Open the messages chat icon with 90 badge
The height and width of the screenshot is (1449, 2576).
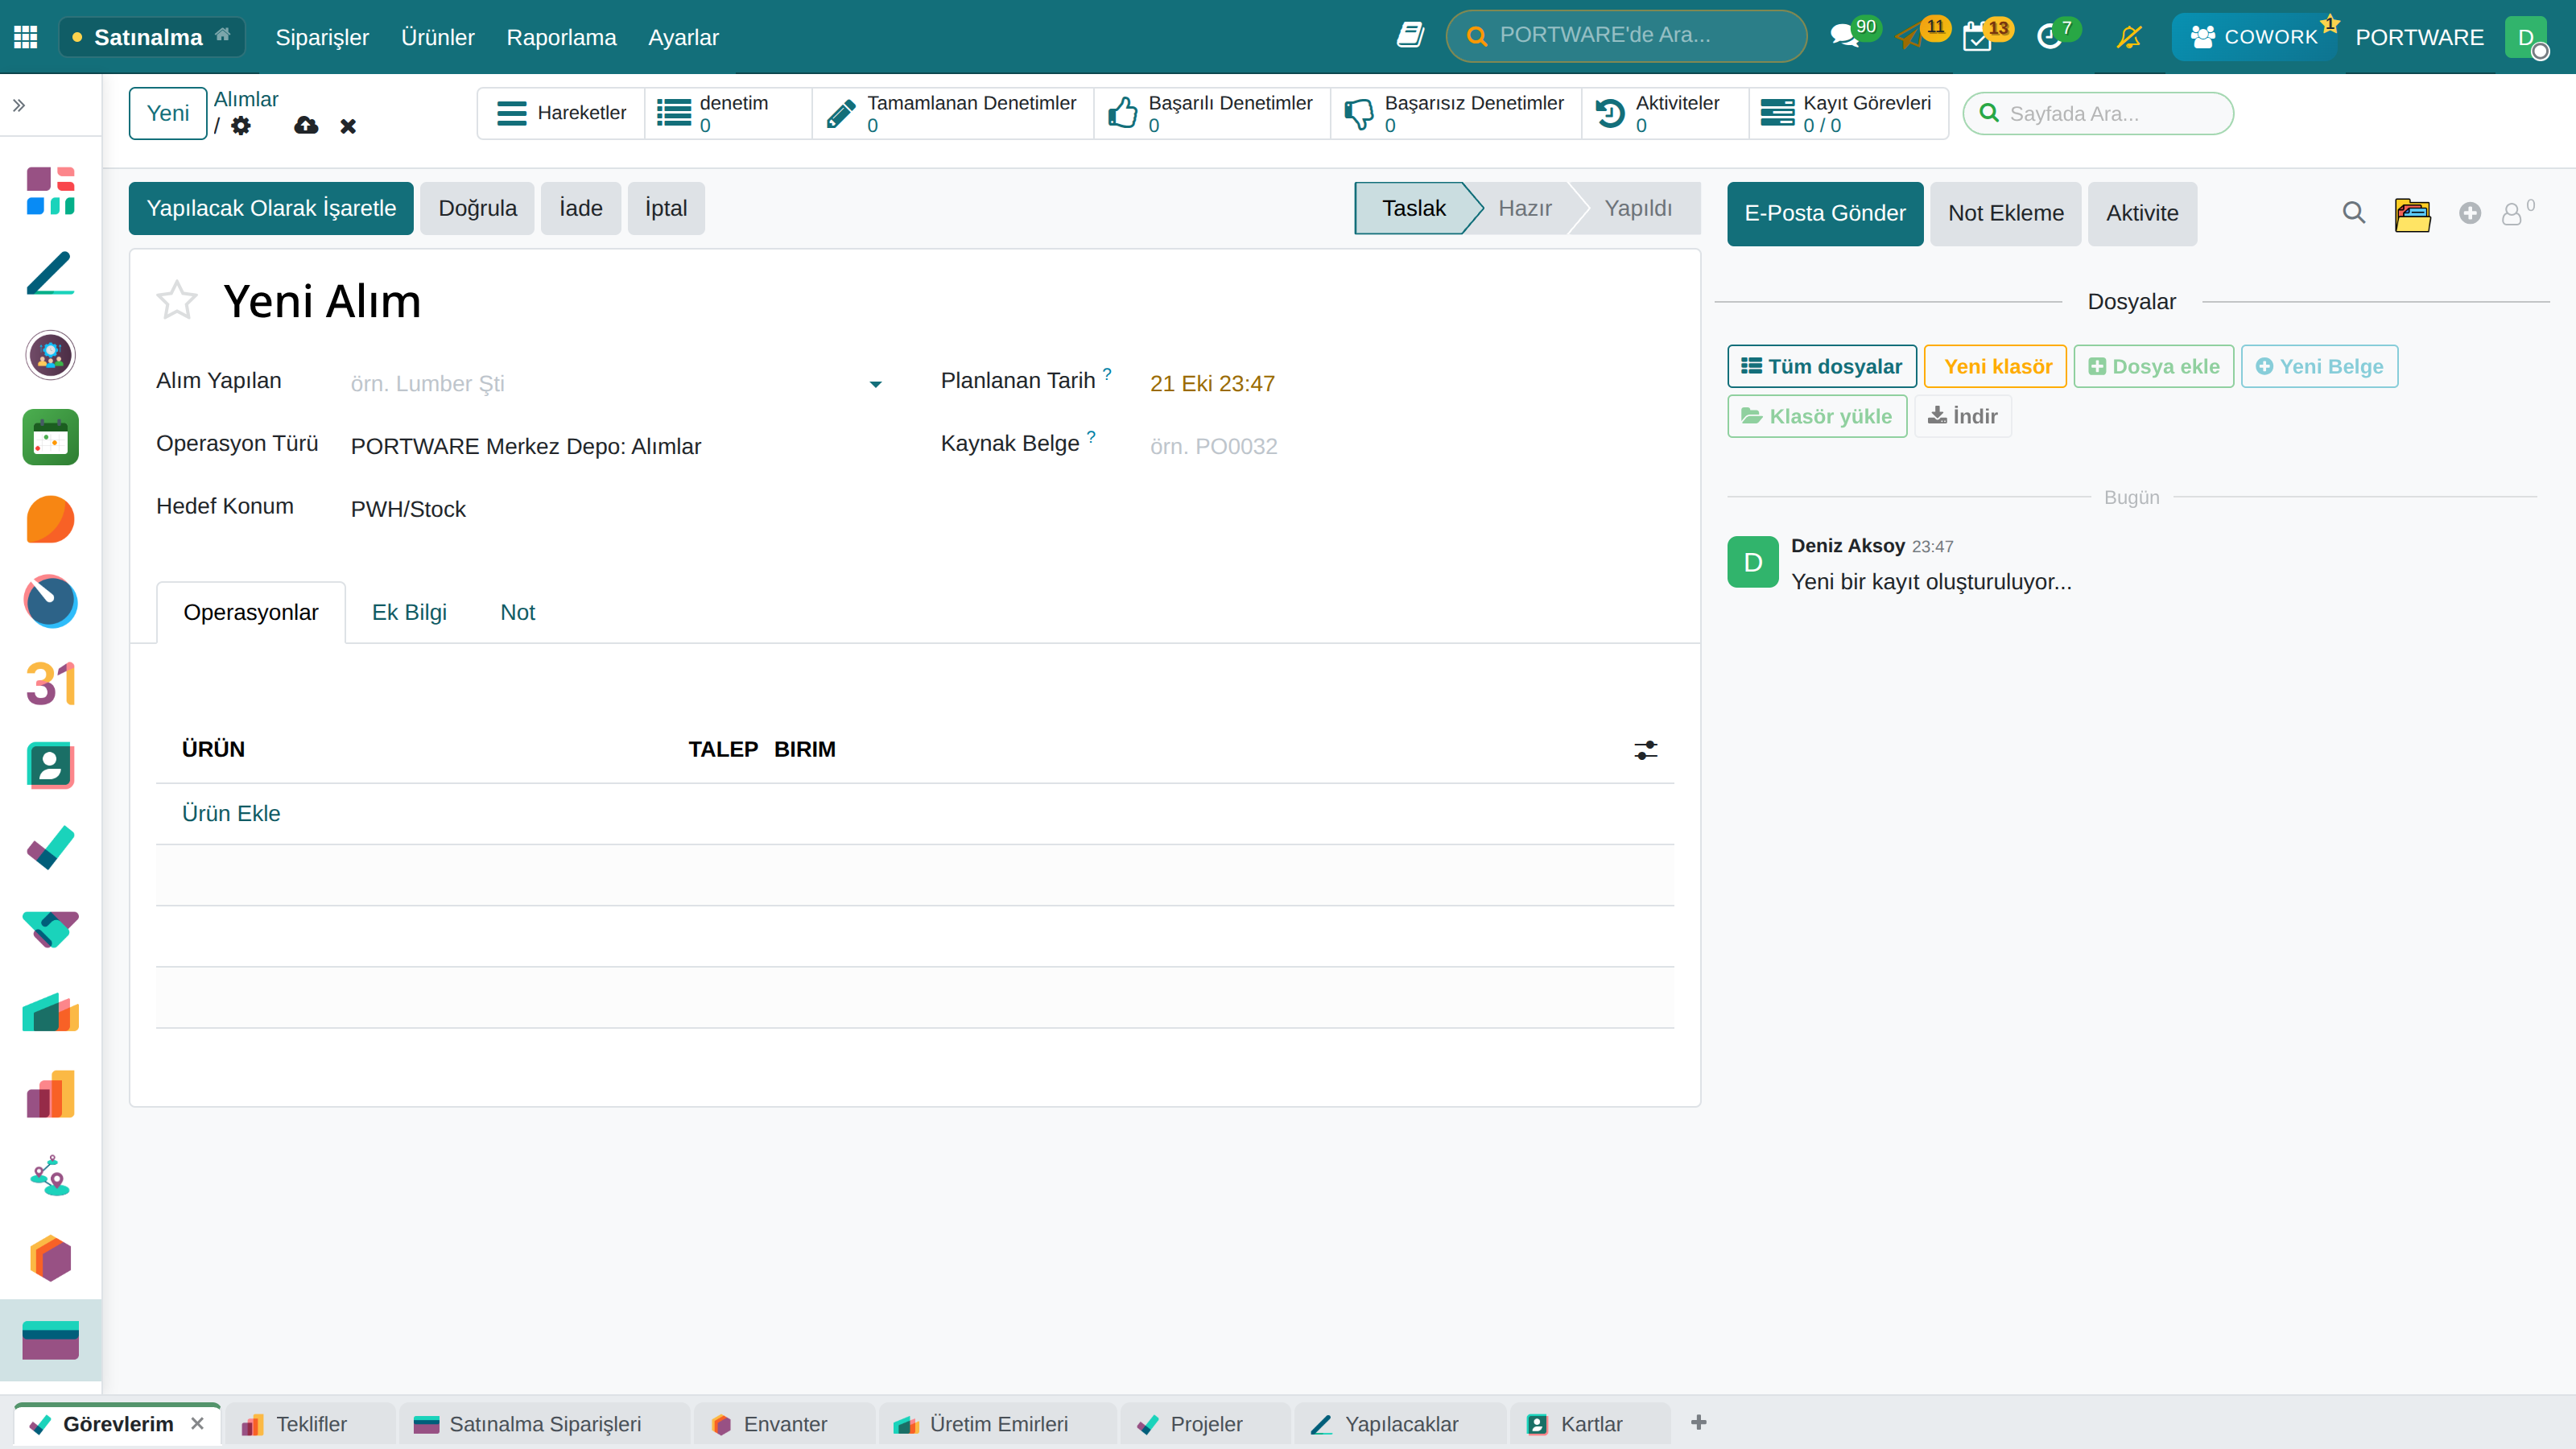click(1844, 37)
